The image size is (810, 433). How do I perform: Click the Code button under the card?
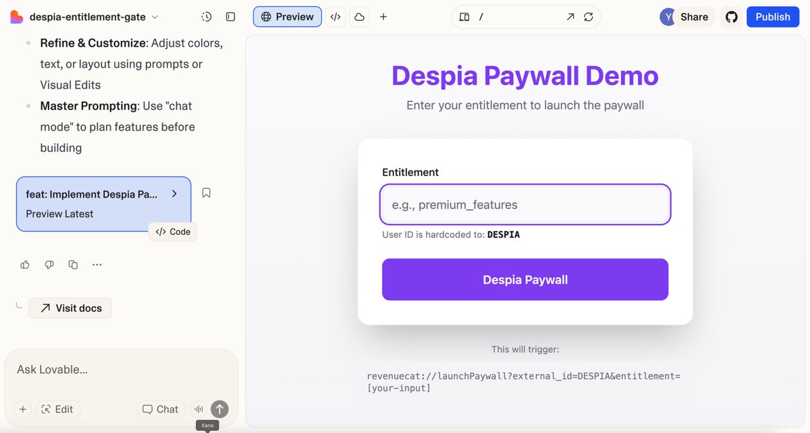point(173,231)
